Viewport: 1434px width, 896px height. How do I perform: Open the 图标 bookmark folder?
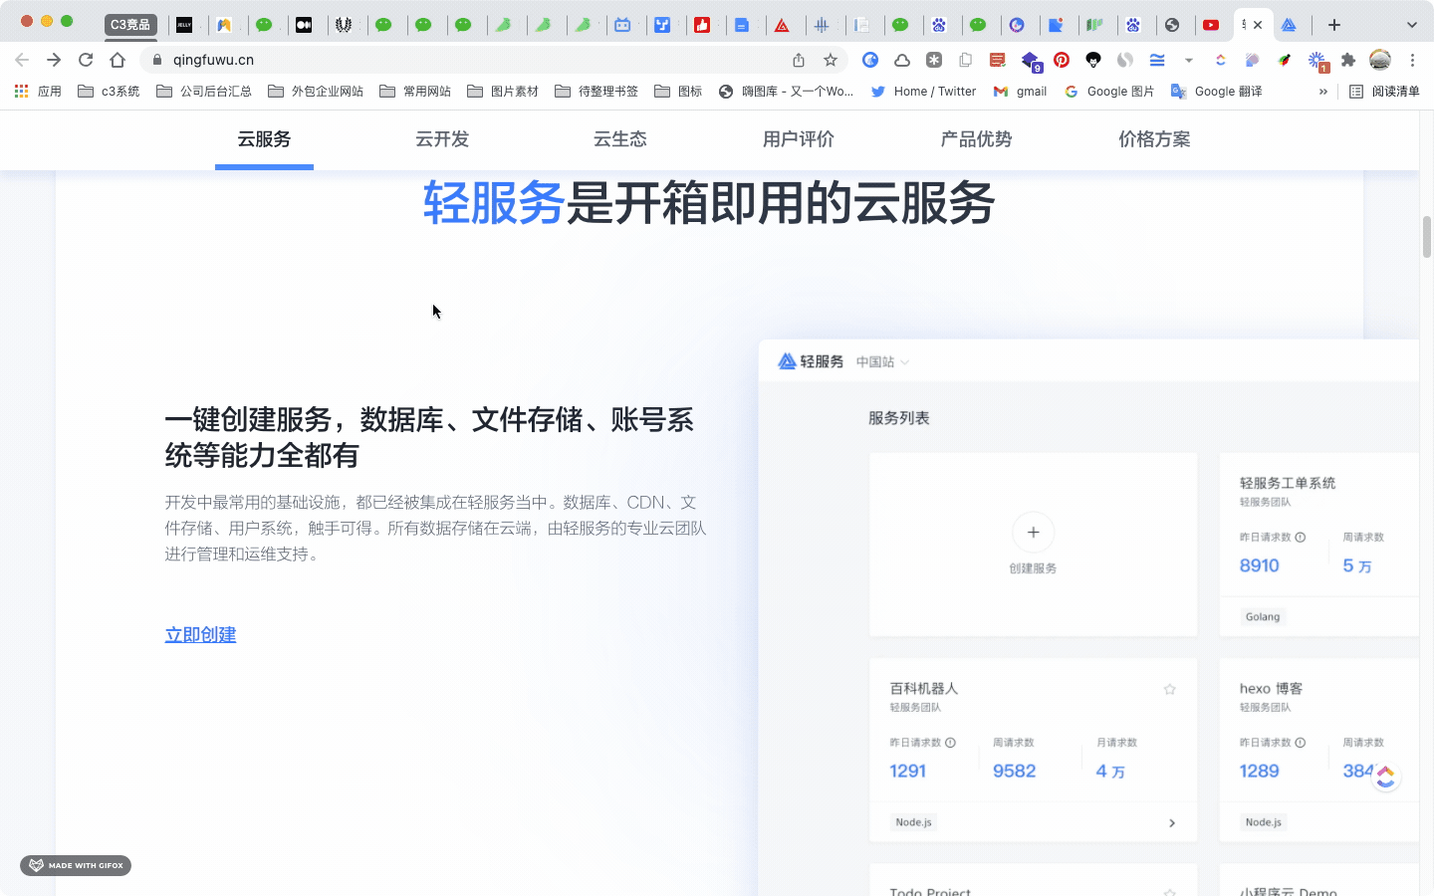[678, 91]
